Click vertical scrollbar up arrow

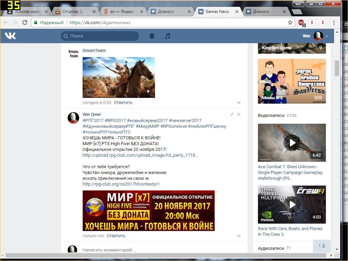click(x=337, y=32)
